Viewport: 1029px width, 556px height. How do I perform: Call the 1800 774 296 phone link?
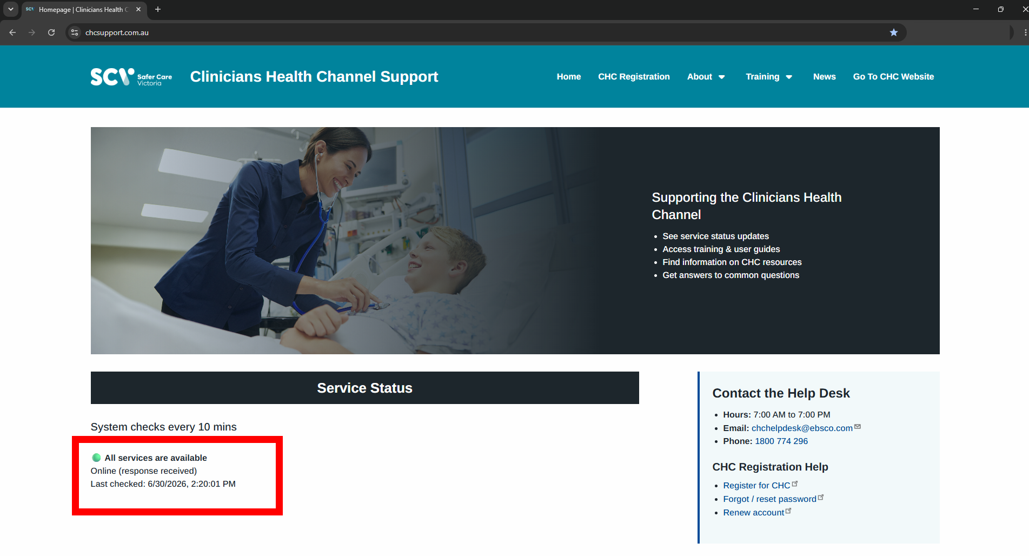pyautogui.click(x=781, y=441)
